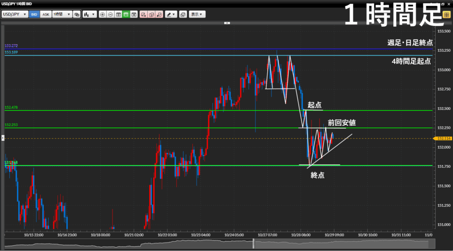
Task: Click the left edge panel expander arrow
Action: click(x=2, y=138)
